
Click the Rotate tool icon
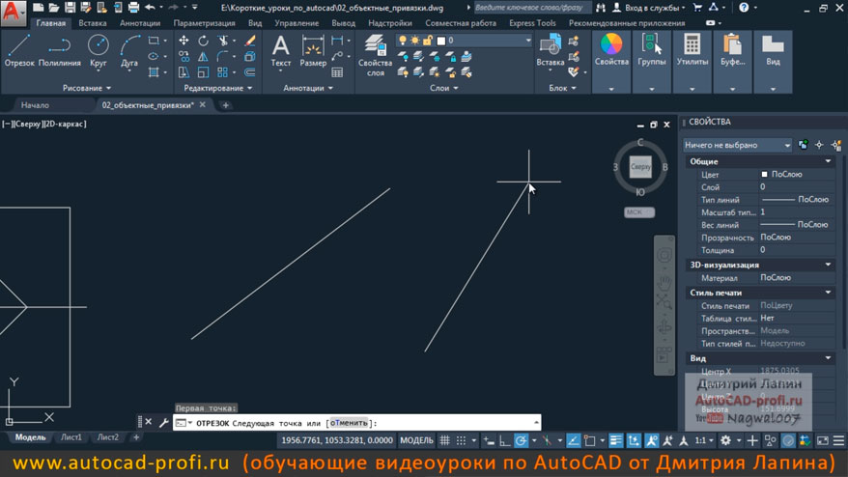(203, 41)
